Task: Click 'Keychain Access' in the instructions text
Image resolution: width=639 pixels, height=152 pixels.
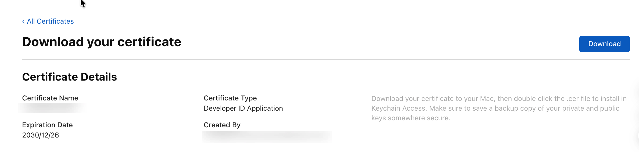Action: [x=399, y=108]
